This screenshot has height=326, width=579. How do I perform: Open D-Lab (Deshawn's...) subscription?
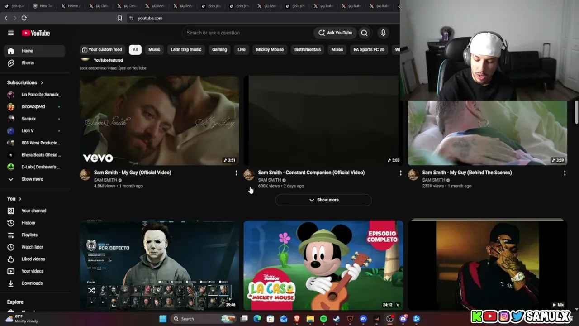[x=34, y=167]
